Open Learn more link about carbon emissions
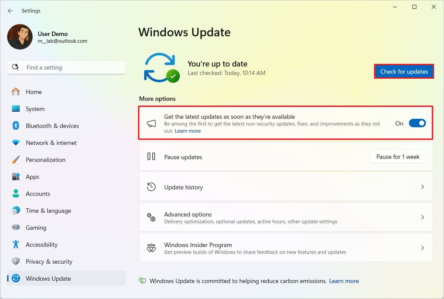This screenshot has height=299, width=444. click(344, 281)
